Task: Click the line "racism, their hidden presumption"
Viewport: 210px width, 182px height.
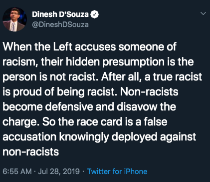Action: 98,62
